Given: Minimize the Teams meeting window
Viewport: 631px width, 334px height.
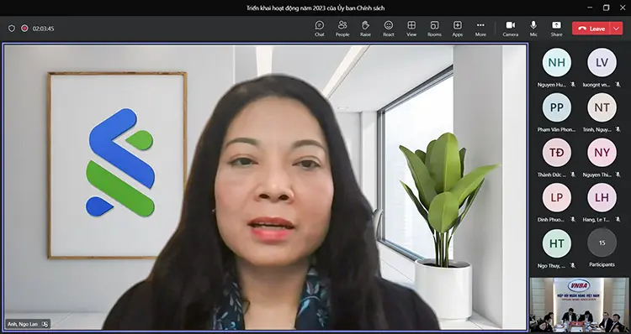Looking at the screenshot, I should (590, 8).
